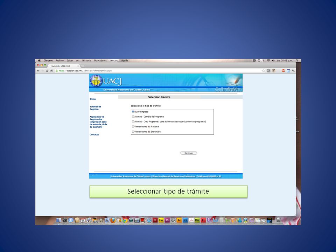Viewport: 336px width, 252px height.
Task: Open the Chrome application menu
Action: pos(48,61)
